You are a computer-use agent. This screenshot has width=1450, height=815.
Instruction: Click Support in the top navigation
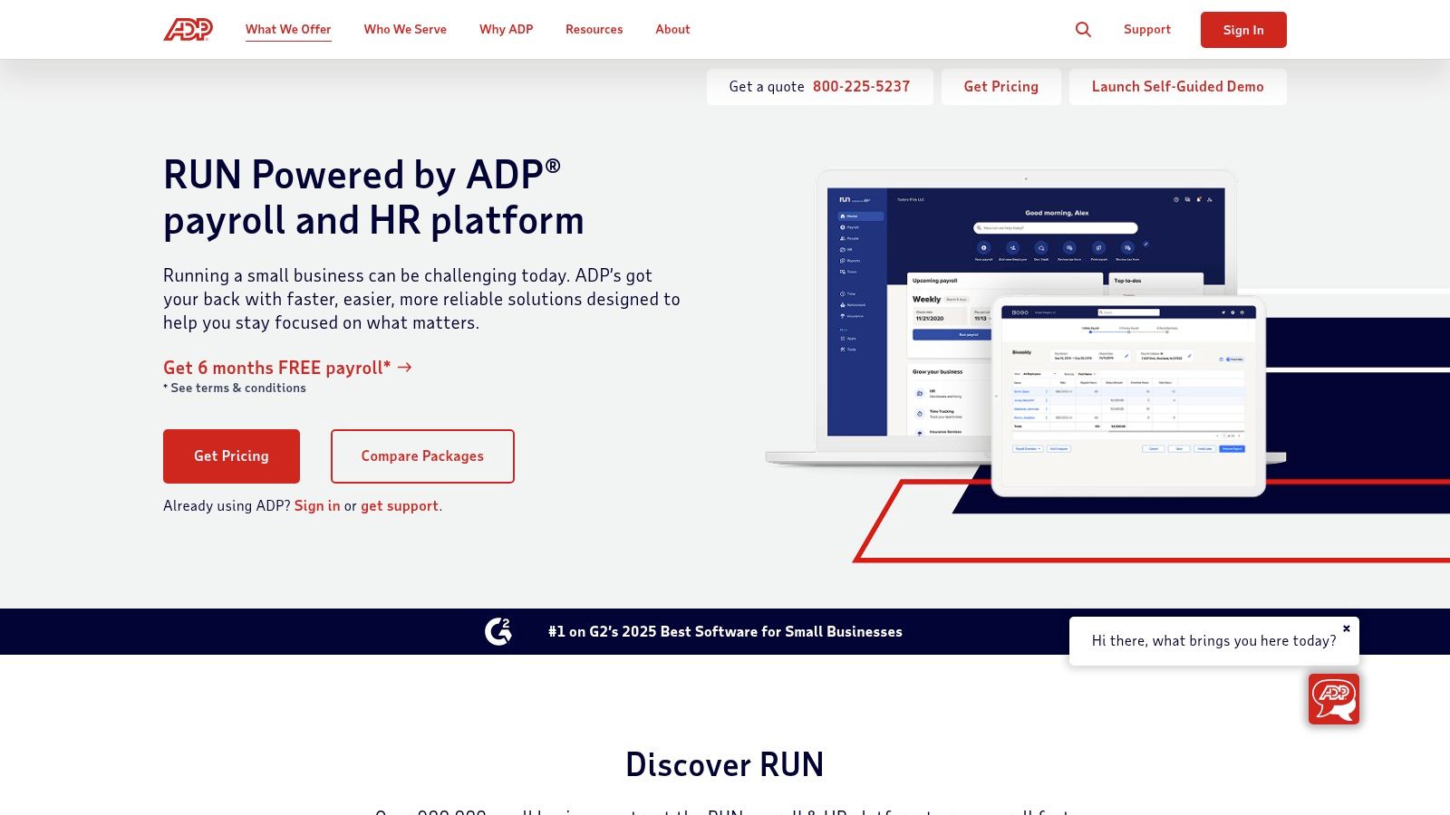(1146, 29)
